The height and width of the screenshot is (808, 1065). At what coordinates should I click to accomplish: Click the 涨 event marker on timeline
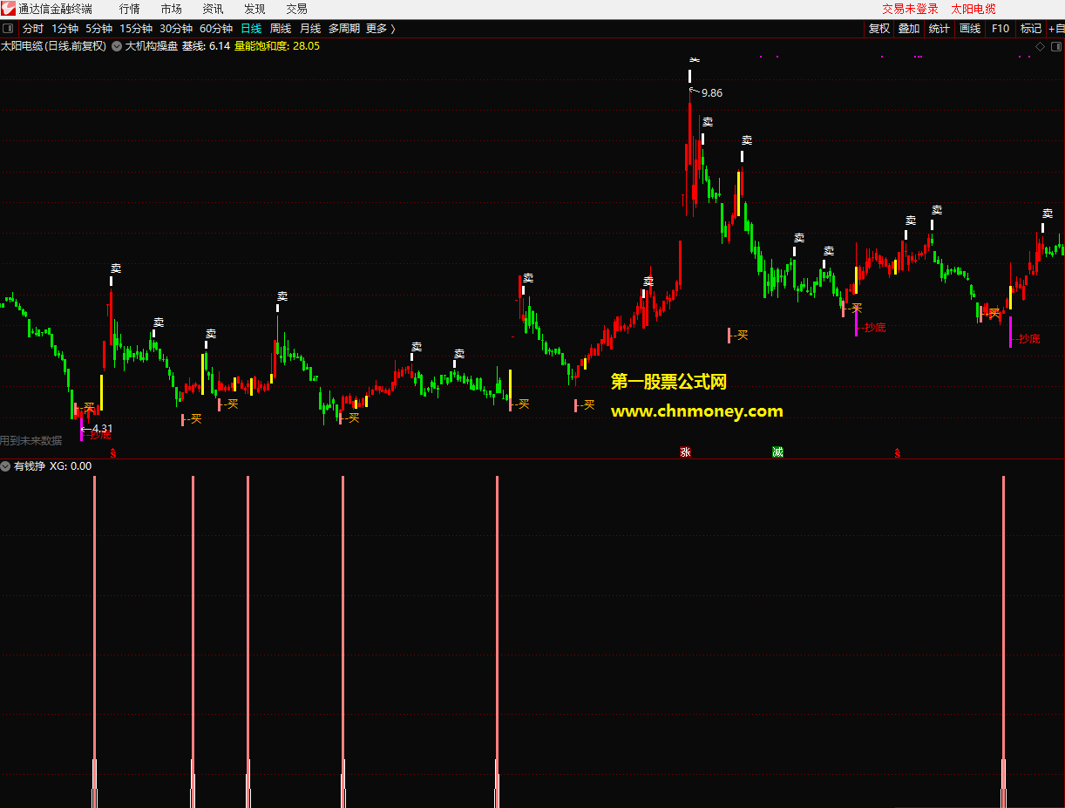click(685, 452)
